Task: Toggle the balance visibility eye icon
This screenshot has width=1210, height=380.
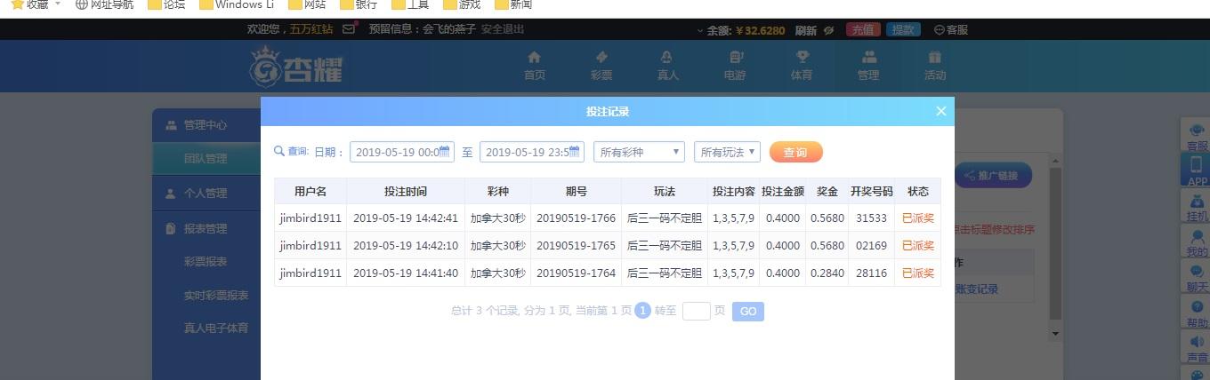Action: pyautogui.click(x=828, y=29)
